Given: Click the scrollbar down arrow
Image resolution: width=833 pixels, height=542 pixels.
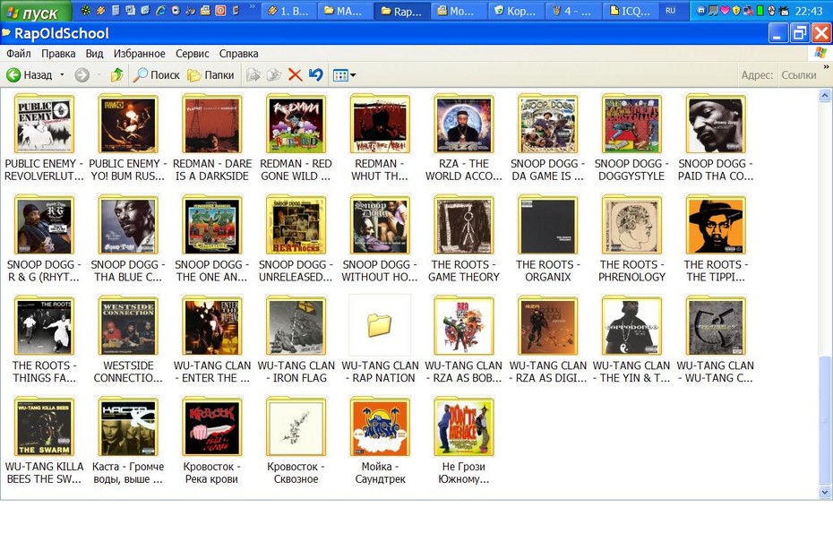Looking at the screenshot, I should (x=825, y=492).
